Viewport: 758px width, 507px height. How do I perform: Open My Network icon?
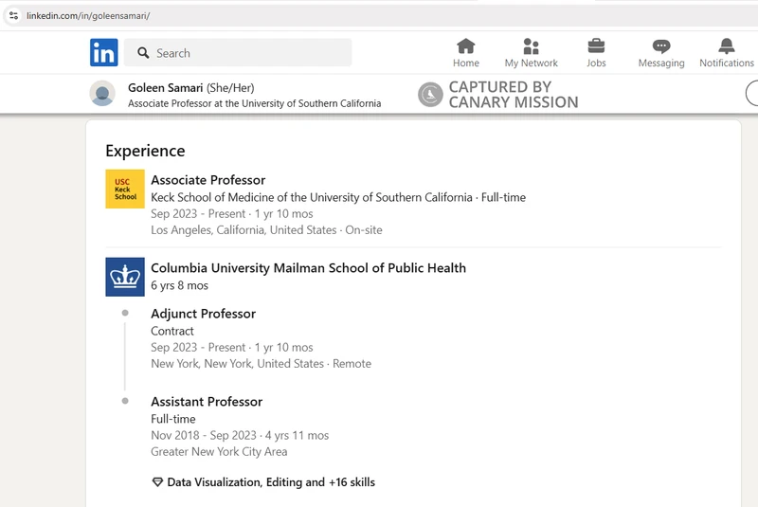531,46
